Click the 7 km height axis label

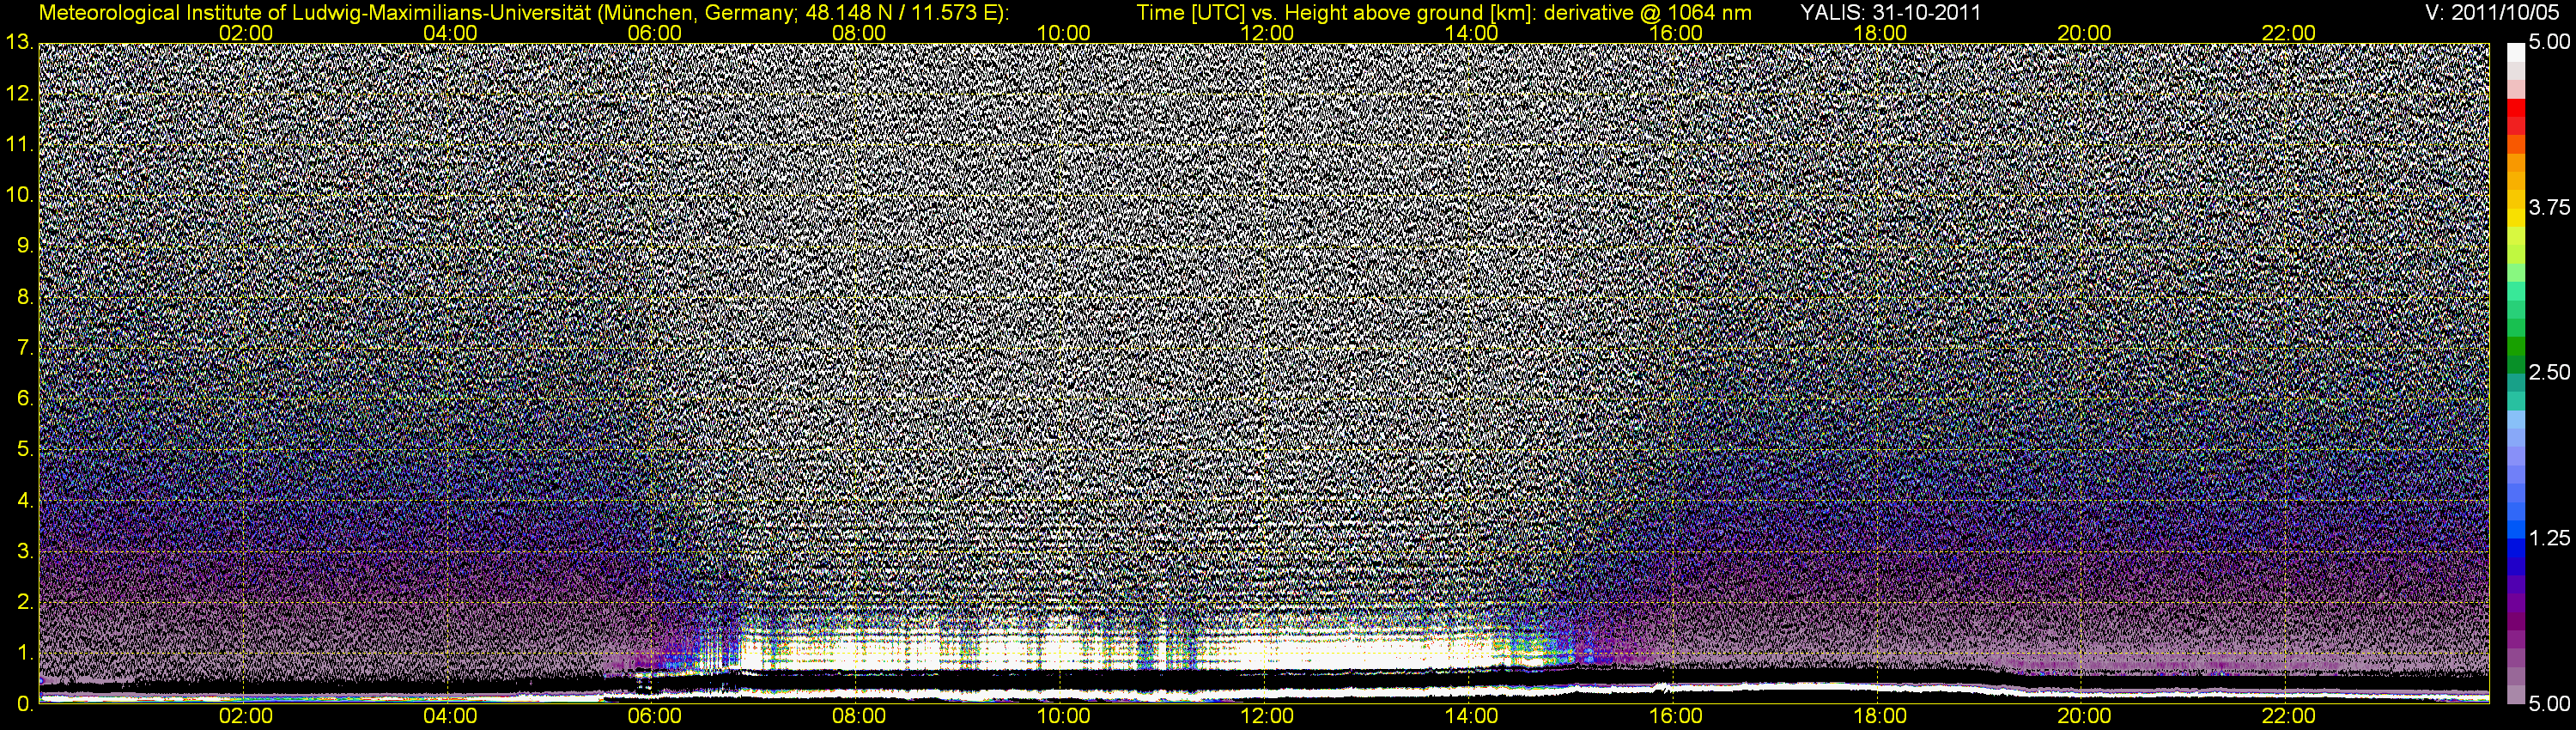tap(26, 348)
